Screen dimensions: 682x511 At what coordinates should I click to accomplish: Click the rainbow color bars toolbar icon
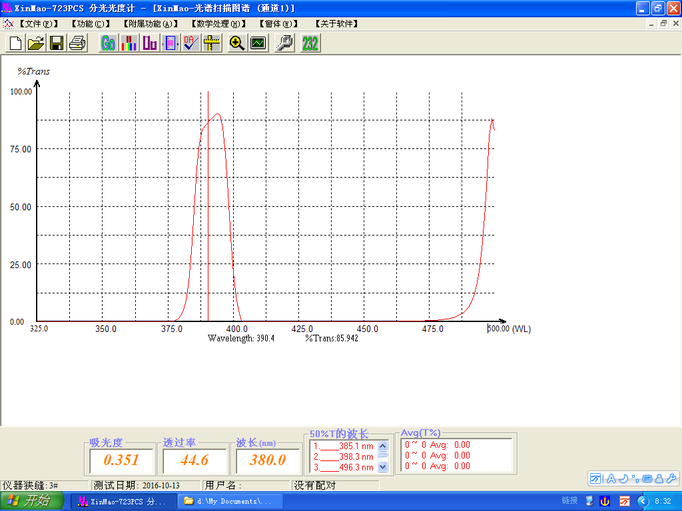129,43
